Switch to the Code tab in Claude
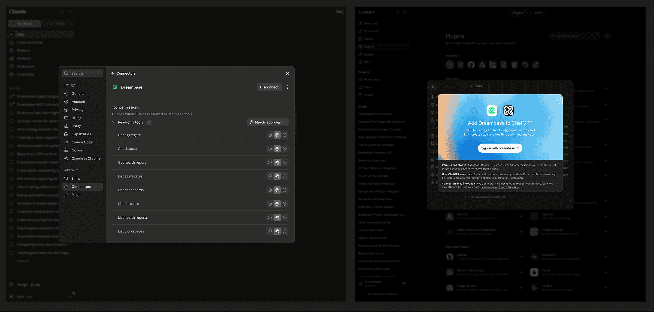Viewport: 654px width, 312px height. pyautogui.click(x=57, y=24)
